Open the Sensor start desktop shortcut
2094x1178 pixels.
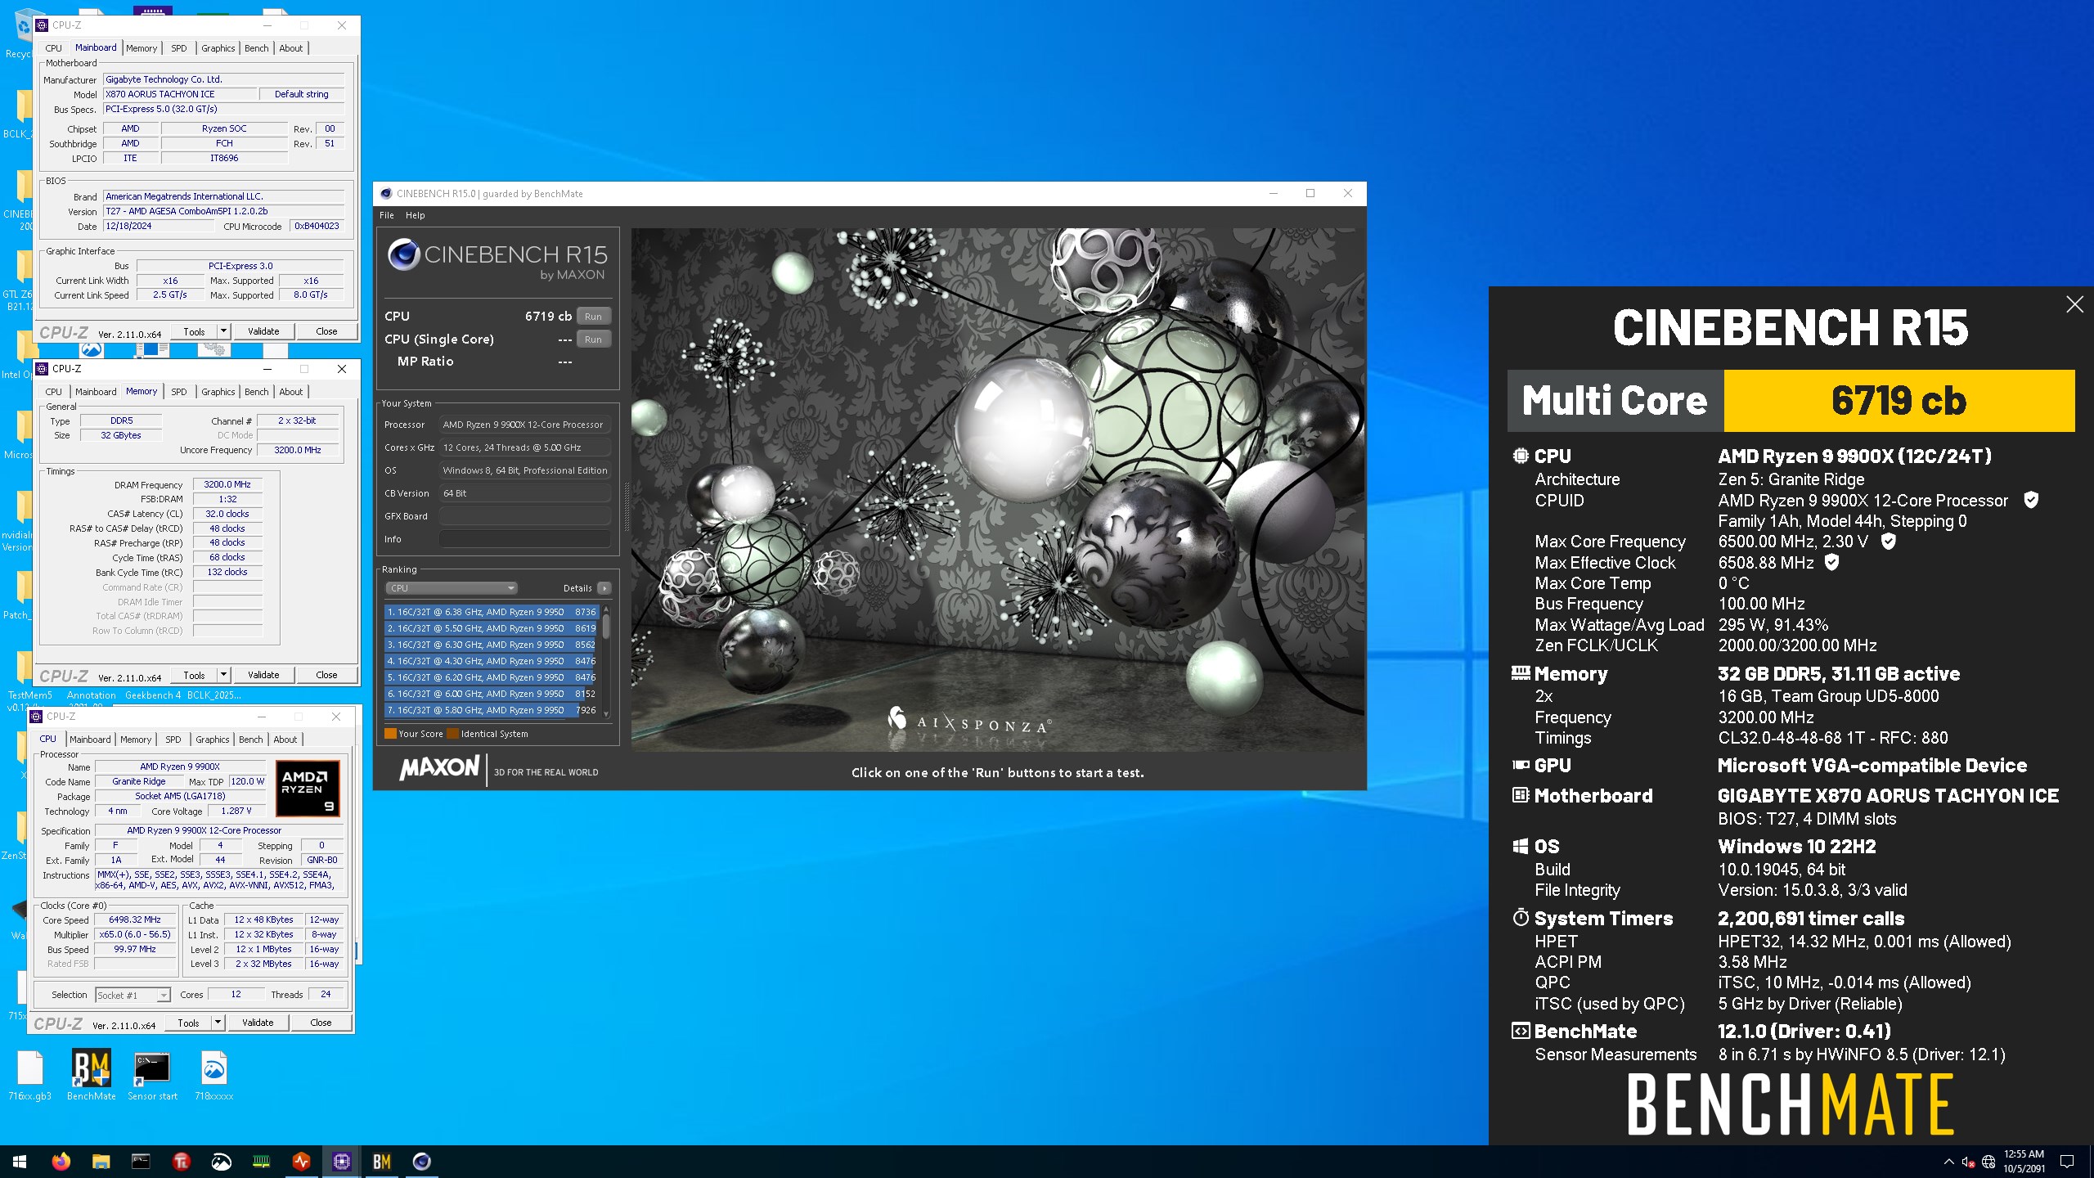pos(152,1076)
